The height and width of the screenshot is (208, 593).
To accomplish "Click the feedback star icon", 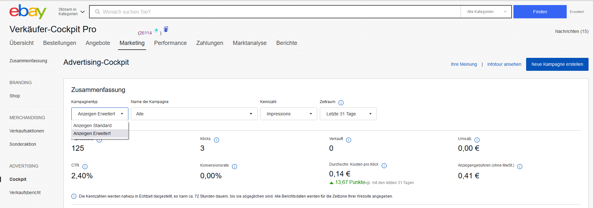I will tap(156, 30).
